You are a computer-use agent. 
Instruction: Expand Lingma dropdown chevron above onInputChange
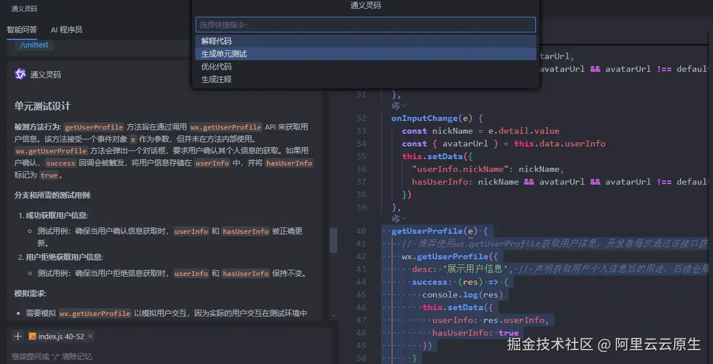(404, 106)
